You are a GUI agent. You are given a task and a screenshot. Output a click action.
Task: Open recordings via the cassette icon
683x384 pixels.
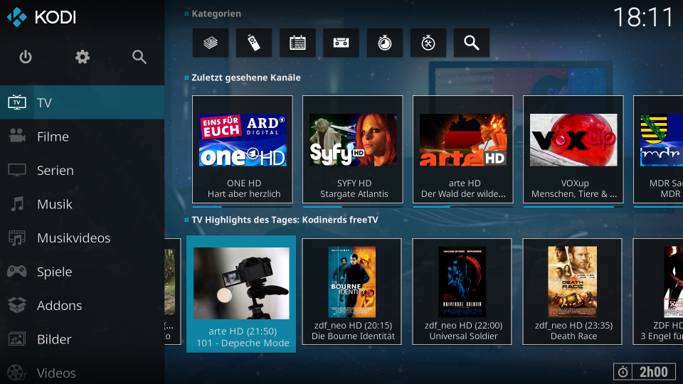coord(341,43)
